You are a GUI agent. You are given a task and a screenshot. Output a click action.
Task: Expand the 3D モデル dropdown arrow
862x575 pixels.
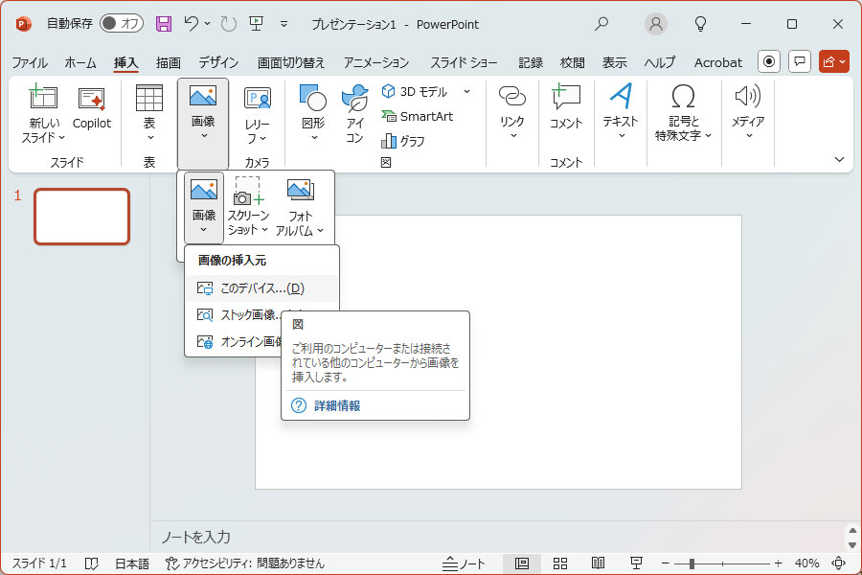click(466, 91)
